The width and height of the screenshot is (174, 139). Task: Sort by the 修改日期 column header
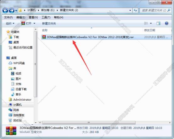coord(150,30)
